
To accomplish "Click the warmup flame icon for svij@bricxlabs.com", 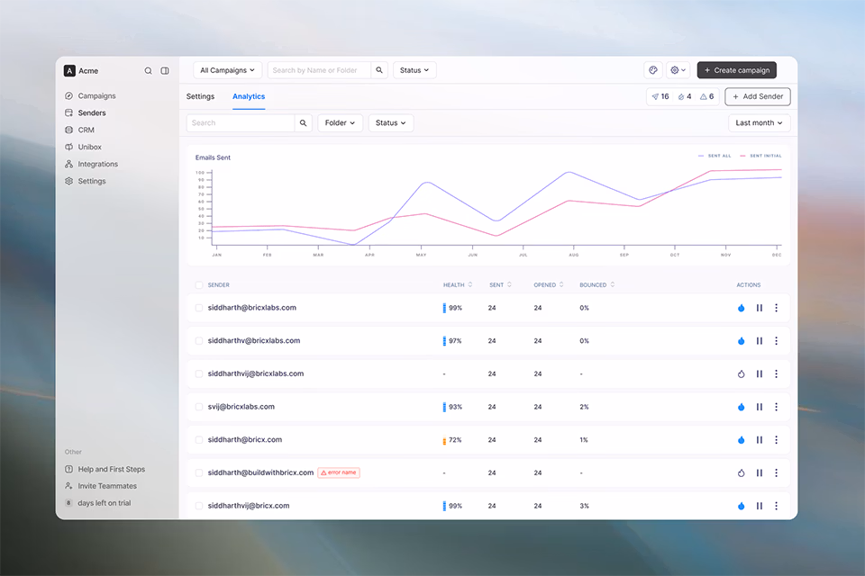I will click(x=741, y=408).
